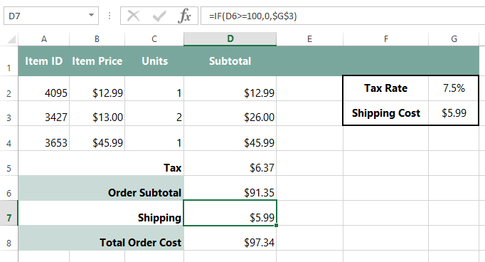Click the Units header cell
The height and width of the screenshot is (262, 485).
154,61
